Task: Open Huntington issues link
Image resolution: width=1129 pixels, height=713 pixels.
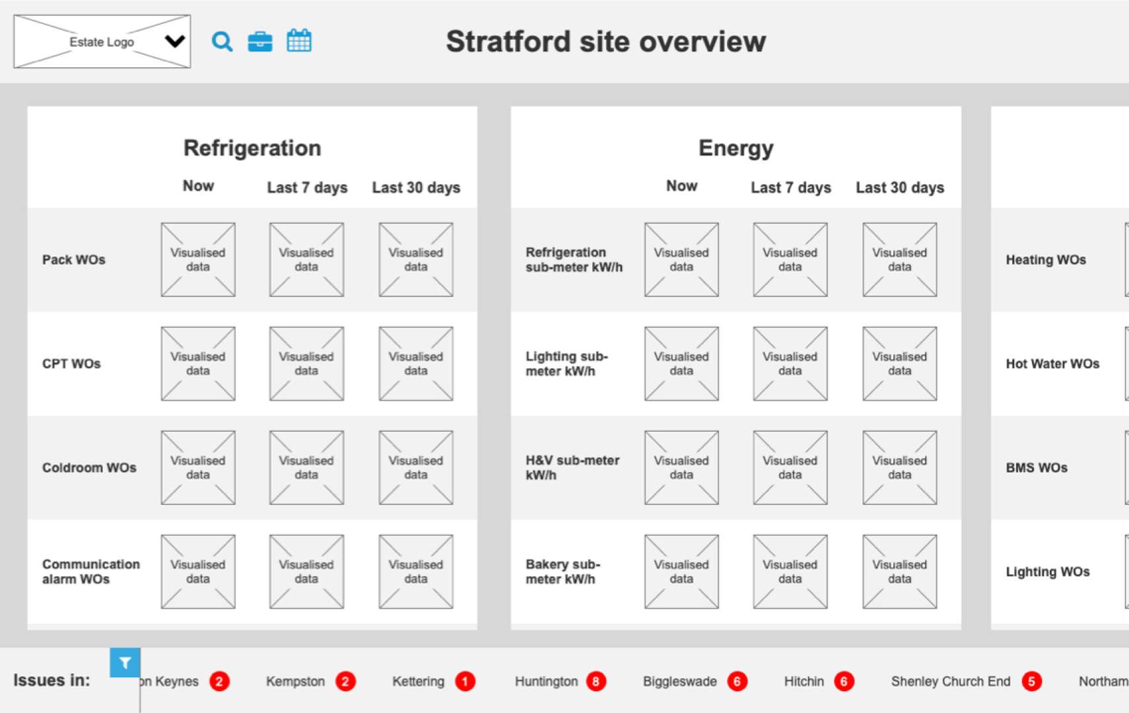Action: pos(546,681)
